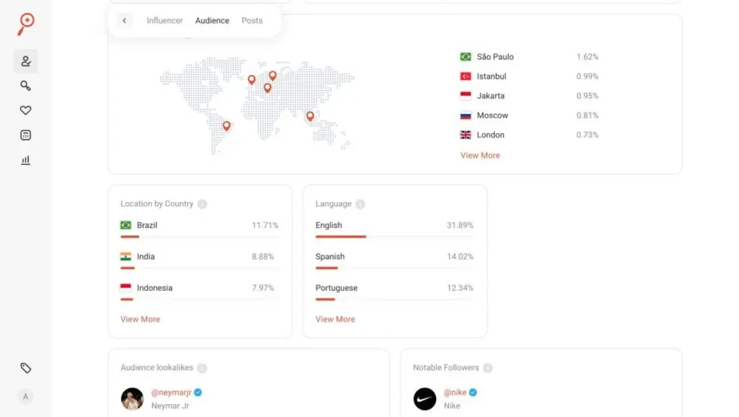Open the influencer profile icon in sidebar
The height and width of the screenshot is (417, 739).
pos(26,61)
